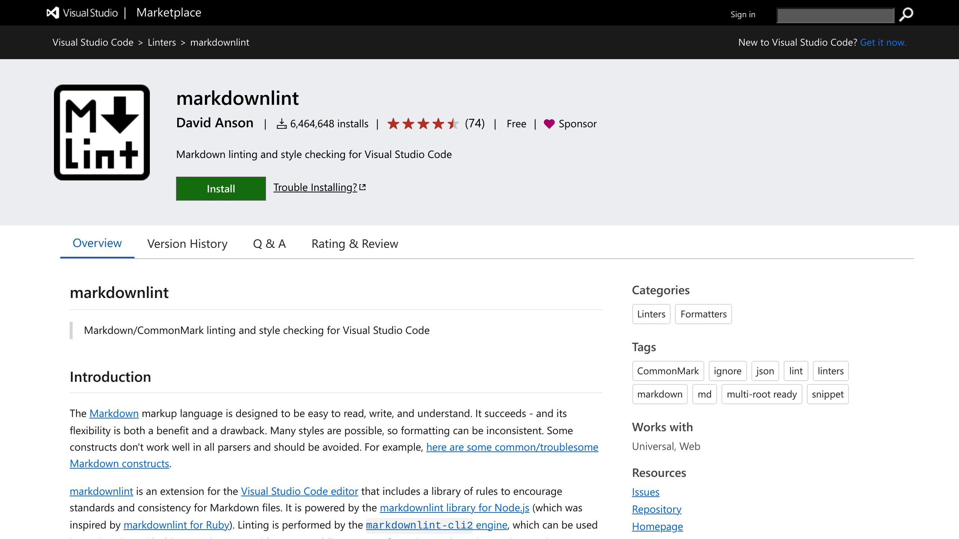Screen dimensions: 959x539
Task: Click the markdownlint breadcrumb text
Action: point(220,42)
